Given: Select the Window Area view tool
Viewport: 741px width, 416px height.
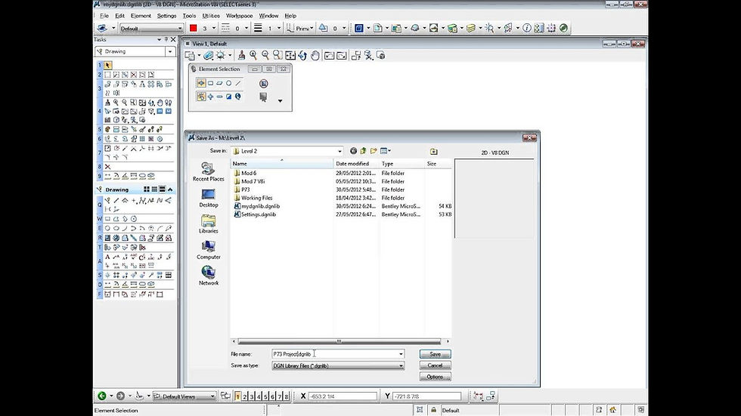Looking at the screenshot, I should [x=277, y=55].
